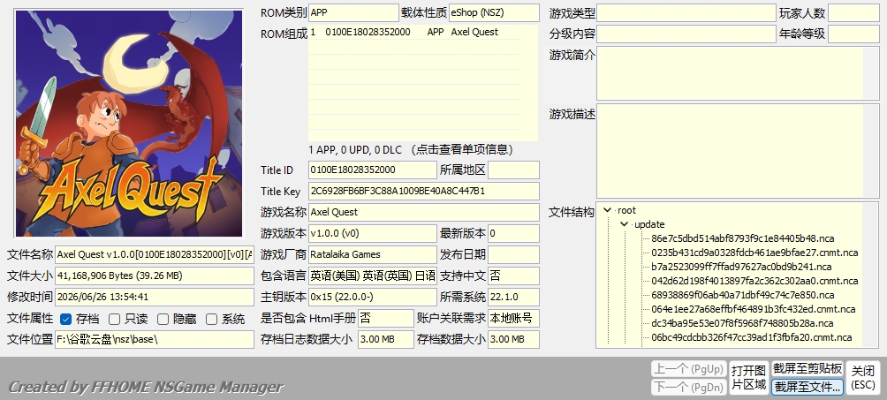This screenshot has height=400, width=887.
Task: Close the dialog with 关闭 (ESC) button
Action: [x=863, y=378]
